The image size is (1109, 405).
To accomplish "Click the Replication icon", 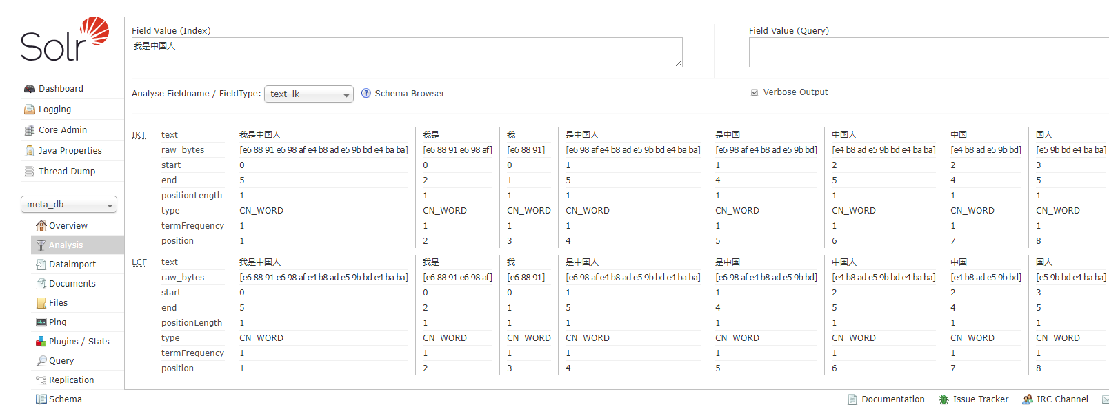I will (x=41, y=380).
